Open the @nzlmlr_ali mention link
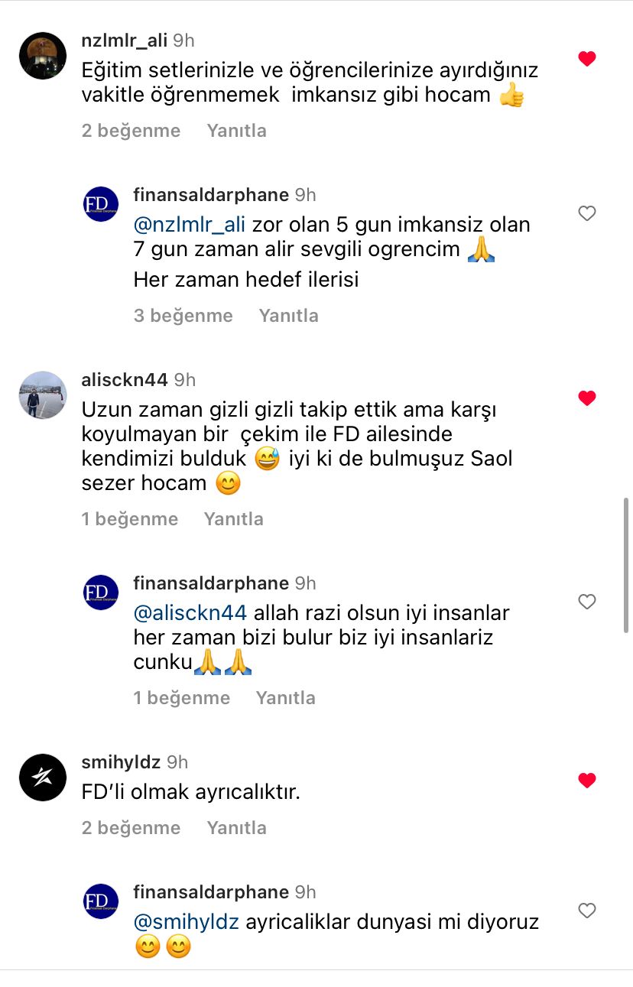 pyautogui.click(x=190, y=226)
